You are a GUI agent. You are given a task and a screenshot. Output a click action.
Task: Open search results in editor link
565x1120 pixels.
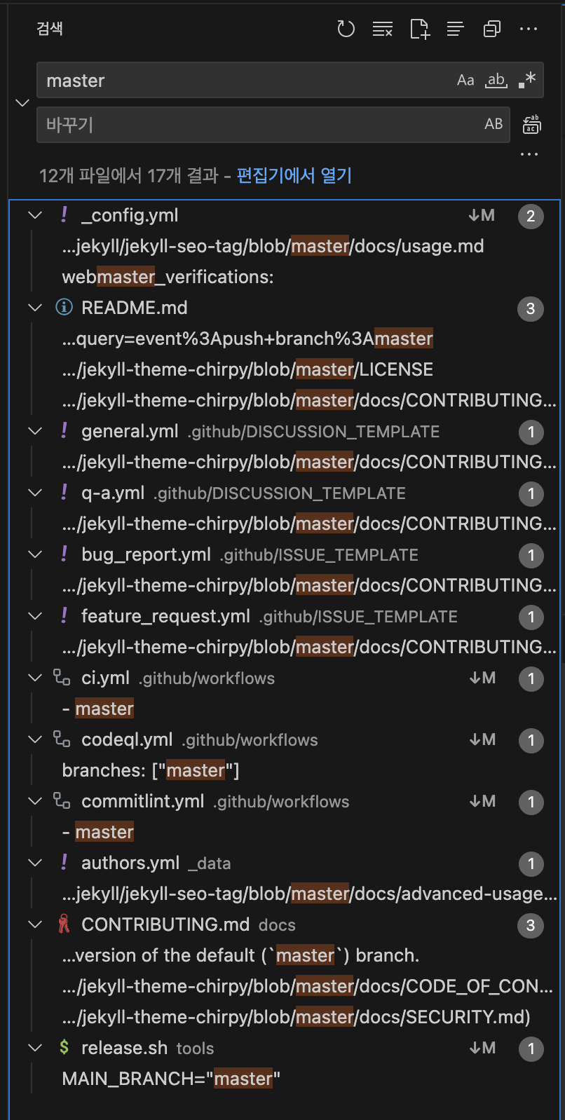pos(294,175)
